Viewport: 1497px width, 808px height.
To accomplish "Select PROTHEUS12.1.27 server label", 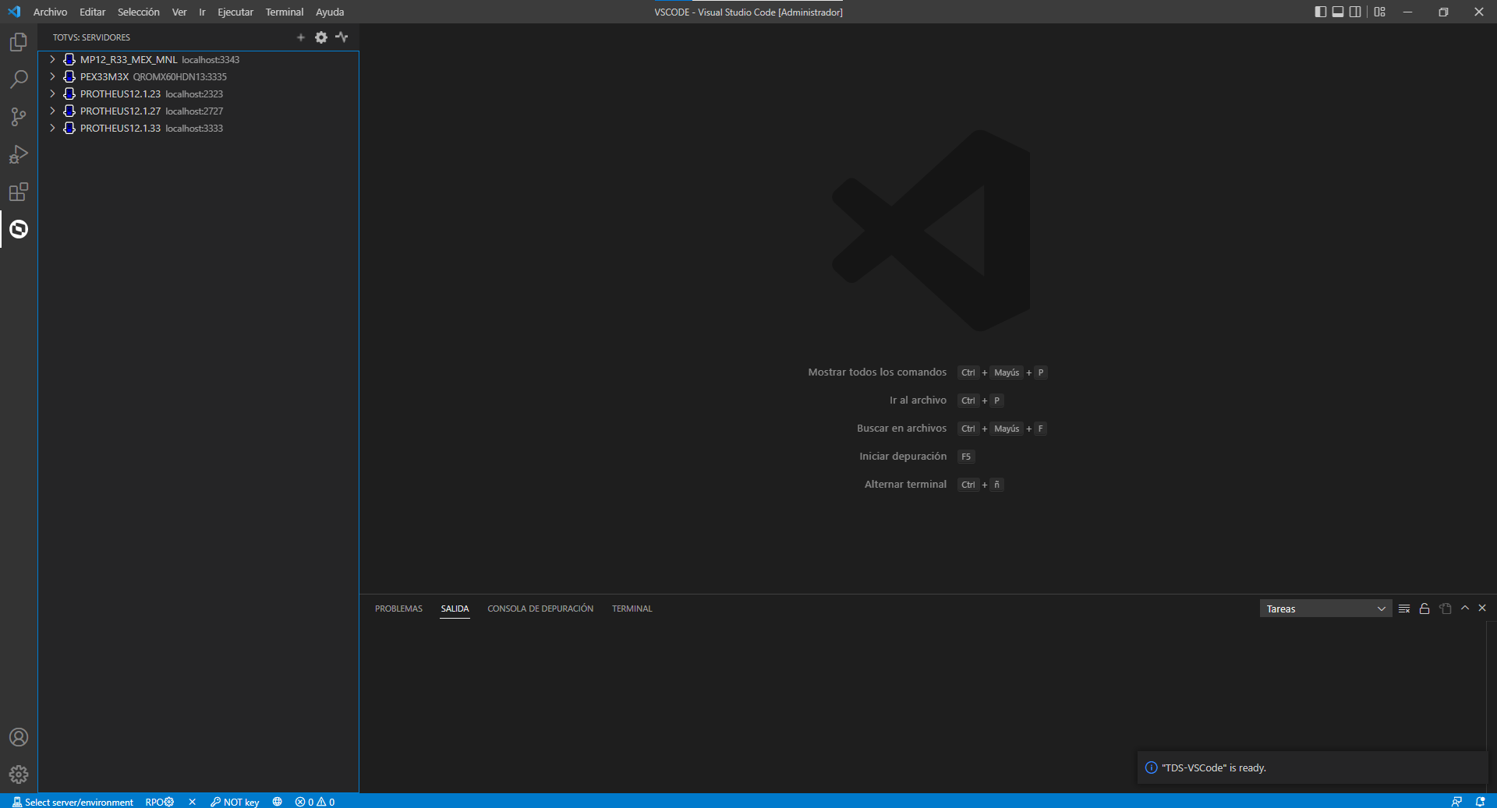I will [x=120, y=111].
